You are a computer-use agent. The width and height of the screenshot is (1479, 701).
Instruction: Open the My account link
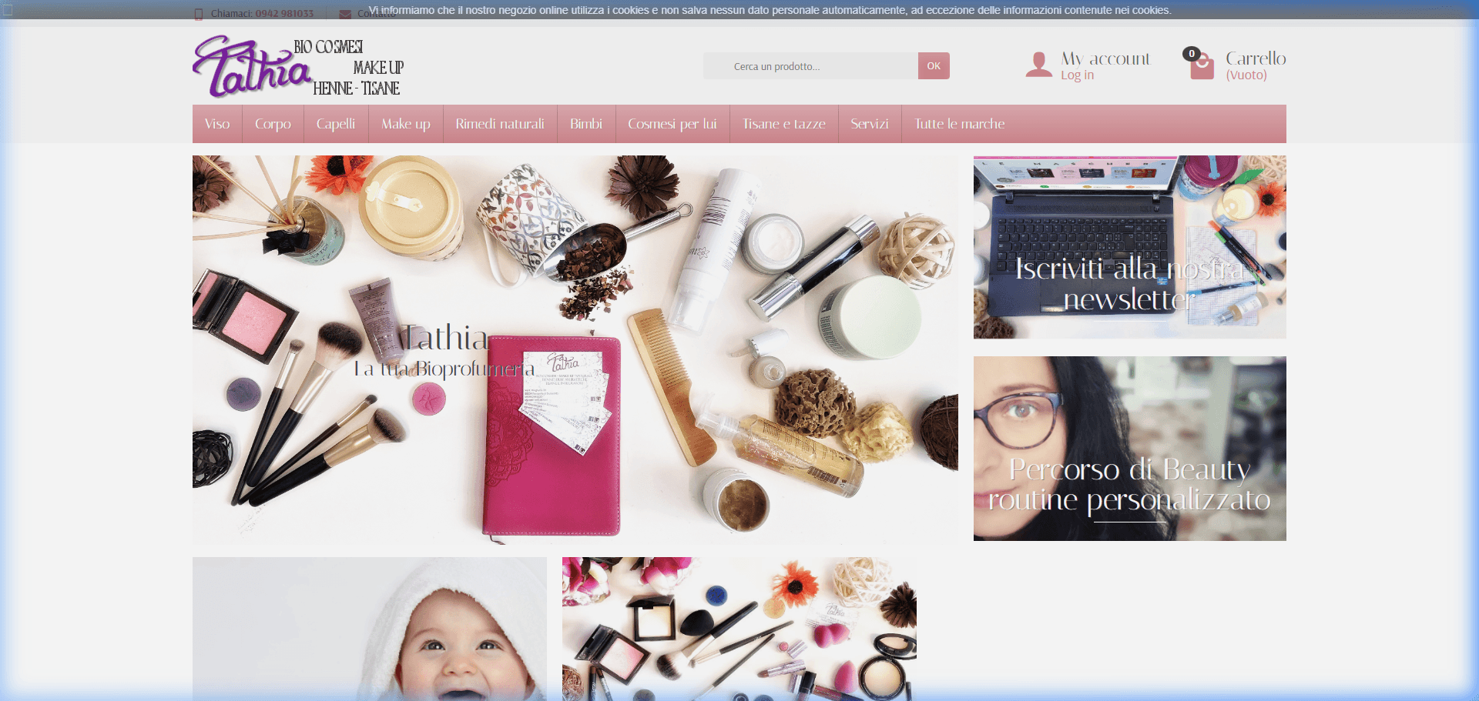pos(1105,58)
